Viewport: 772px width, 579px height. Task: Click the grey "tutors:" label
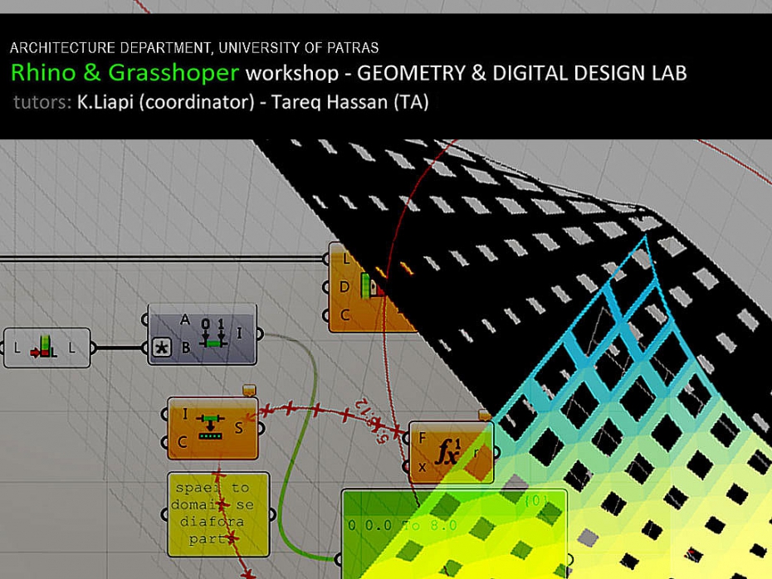(42, 102)
